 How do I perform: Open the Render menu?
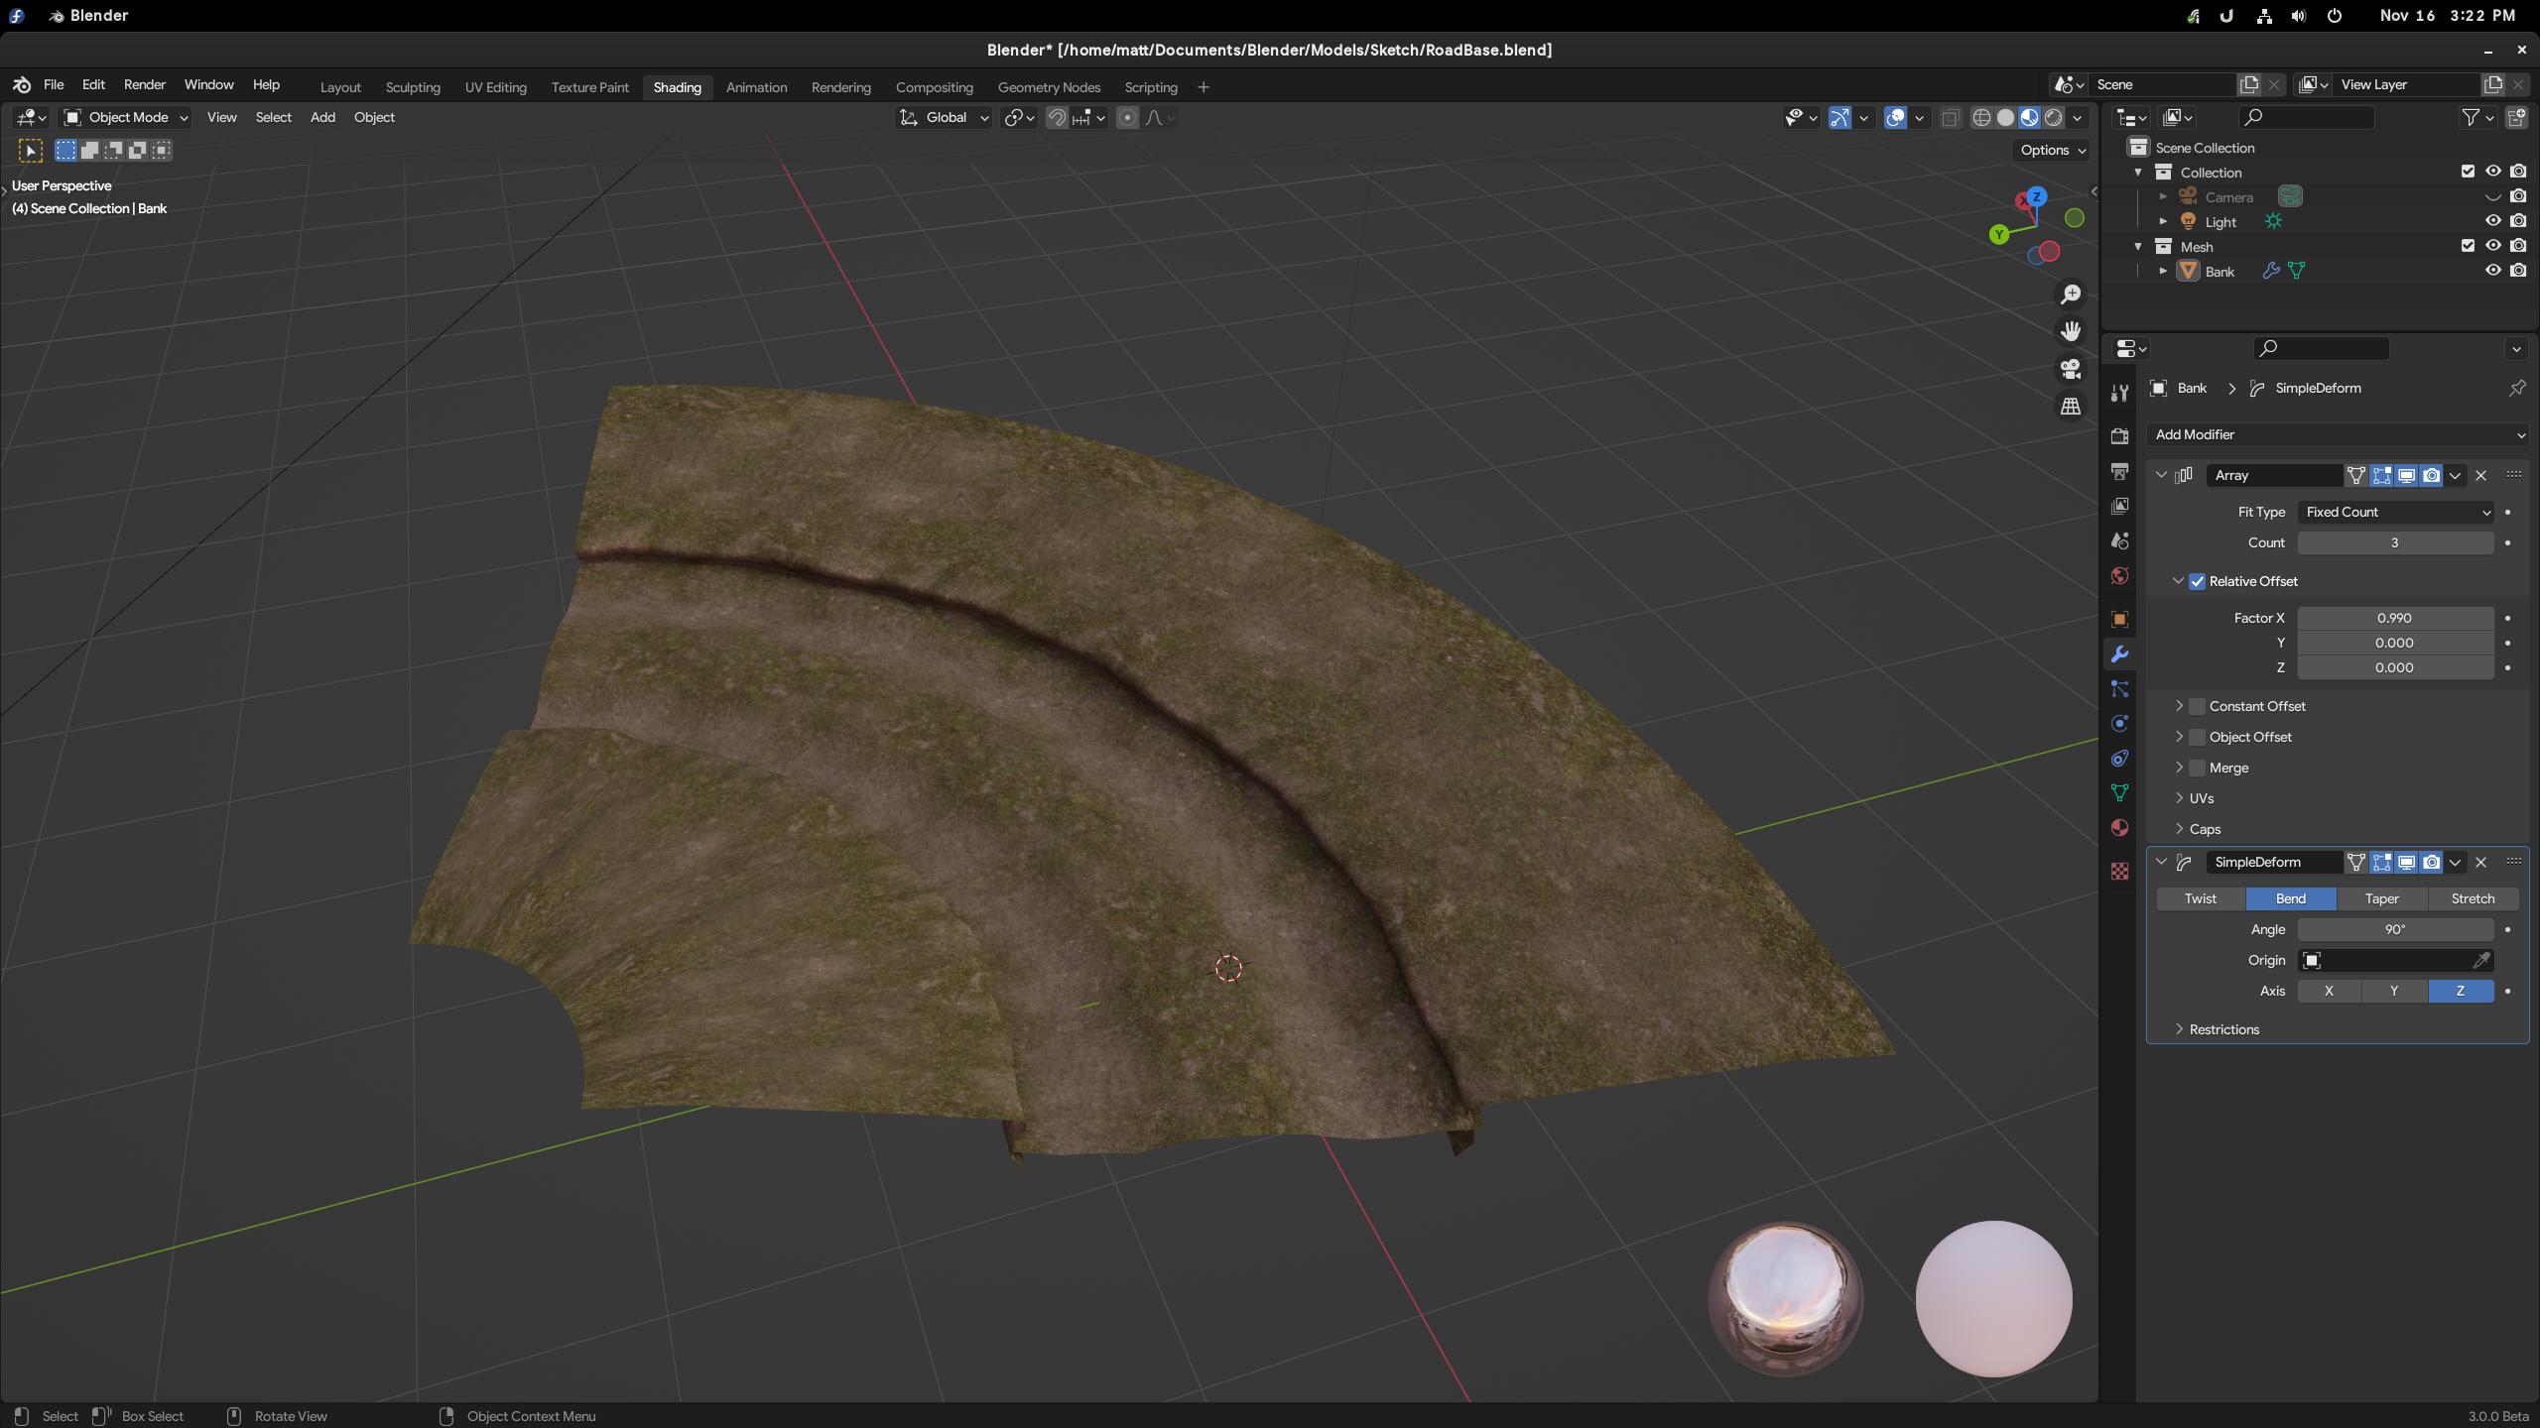click(145, 85)
